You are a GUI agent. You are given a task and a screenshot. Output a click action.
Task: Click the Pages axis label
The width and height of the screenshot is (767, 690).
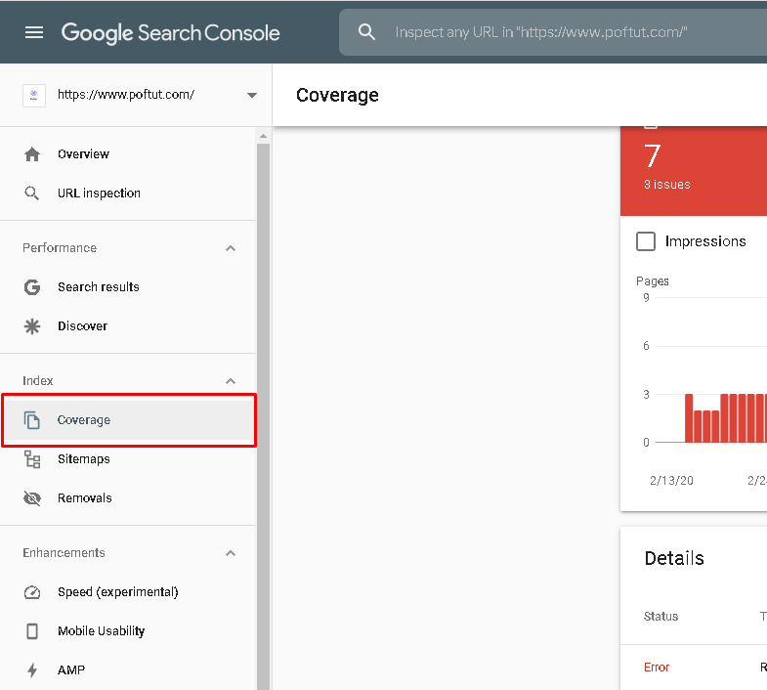click(652, 281)
